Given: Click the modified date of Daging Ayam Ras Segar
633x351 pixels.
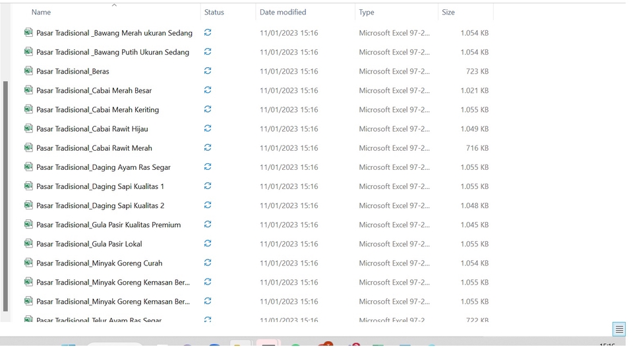Looking at the screenshot, I should [289, 167].
